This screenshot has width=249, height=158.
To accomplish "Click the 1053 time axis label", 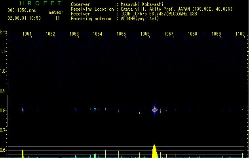I will pyautogui.click(x=74, y=34).
